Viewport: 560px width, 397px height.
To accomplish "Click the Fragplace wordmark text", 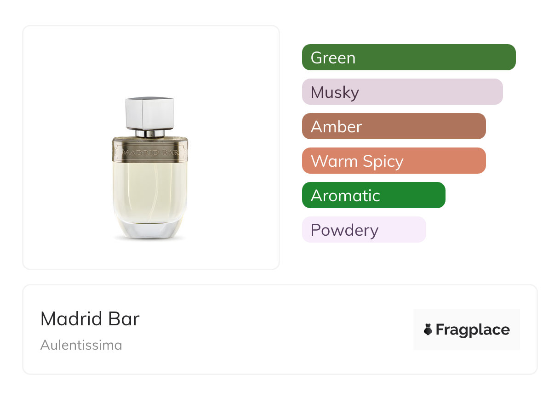I will pyautogui.click(x=473, y=329).
